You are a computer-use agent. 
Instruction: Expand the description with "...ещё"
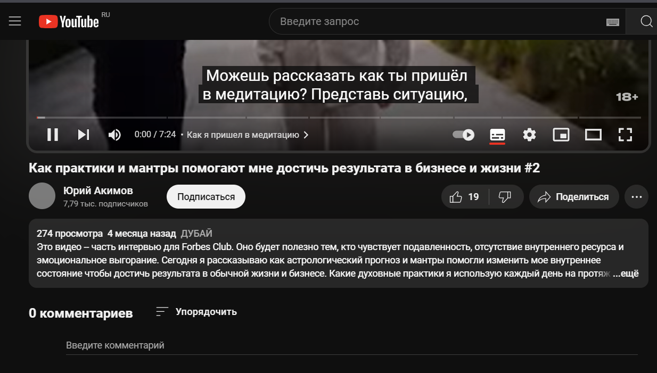[626, 274]
